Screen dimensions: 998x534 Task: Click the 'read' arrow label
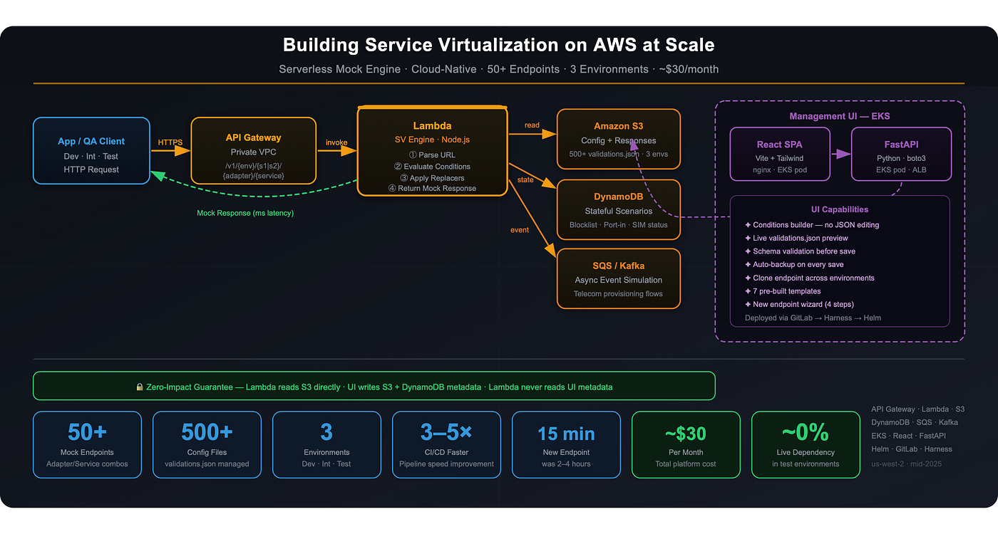point(532,125)
